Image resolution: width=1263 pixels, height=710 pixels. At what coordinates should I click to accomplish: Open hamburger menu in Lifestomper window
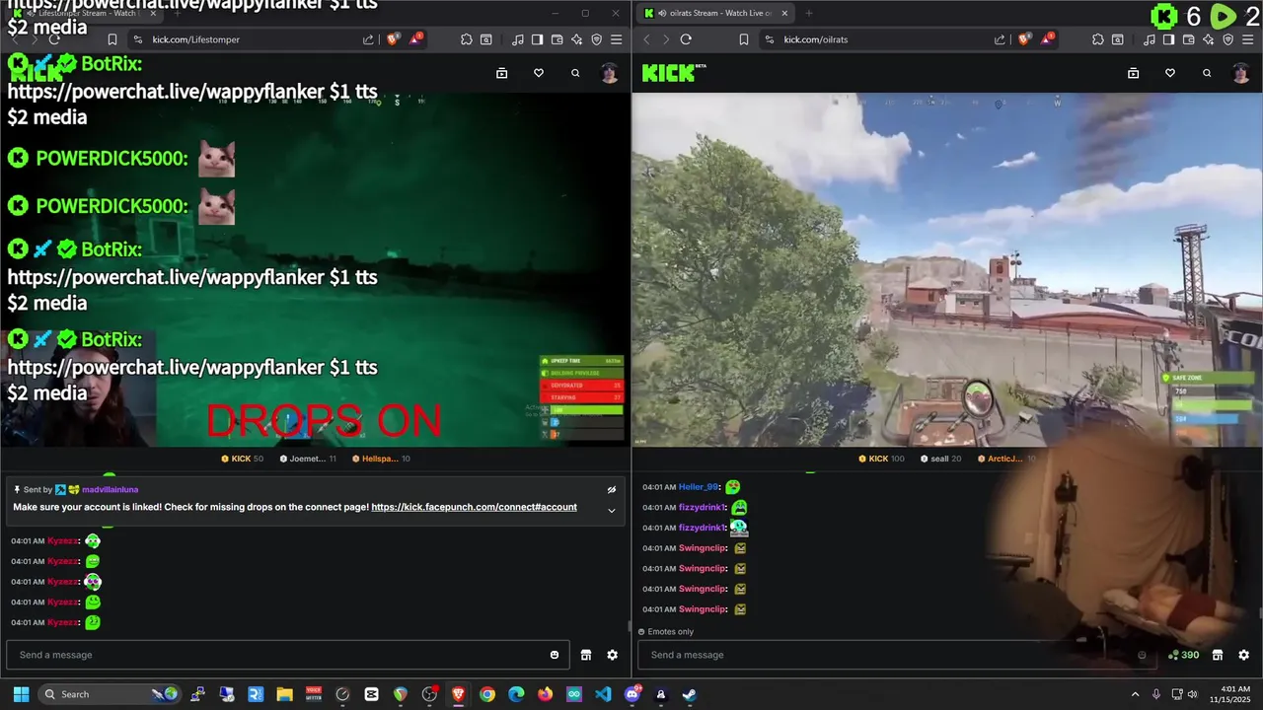tap(616, 39)
